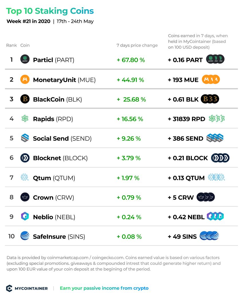Click the Qtum mesh logo
The height and width of the screenshot is (302, 246).
click(x=25, y=177)
